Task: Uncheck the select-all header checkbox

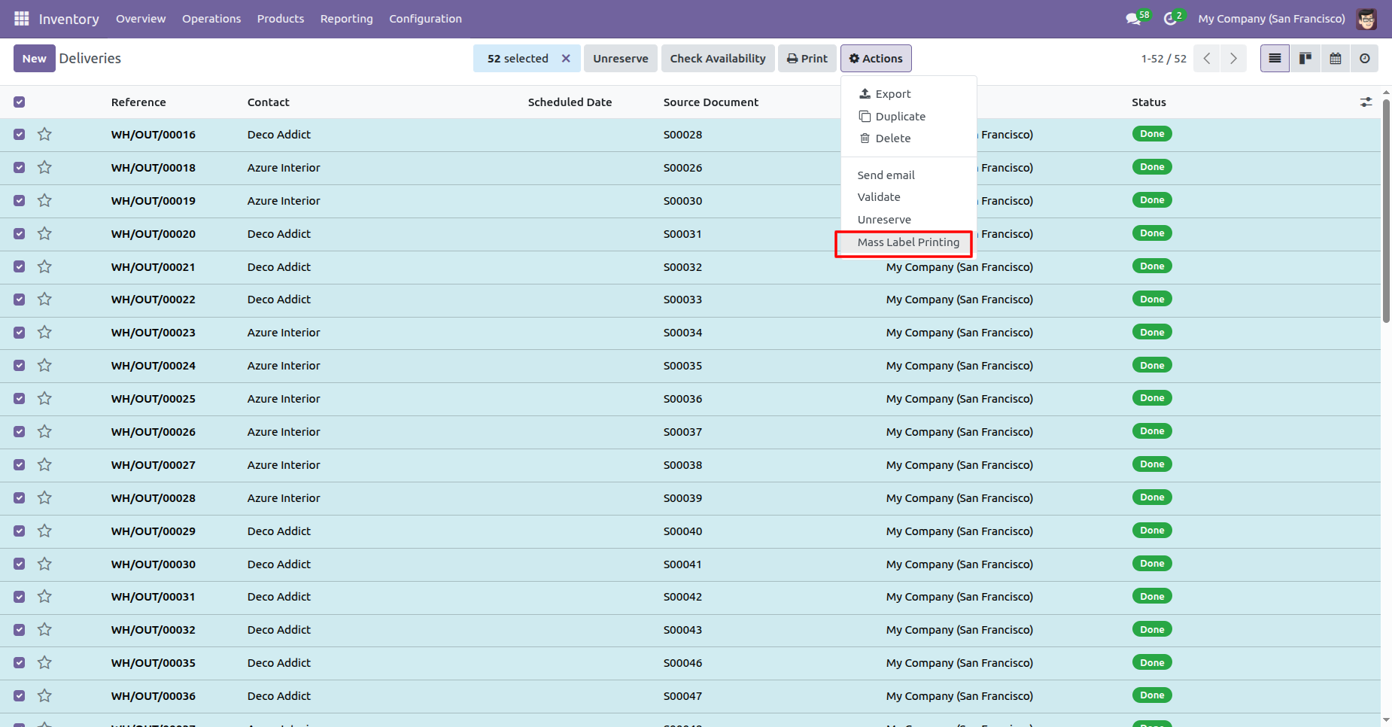Action: coord(20,102)
